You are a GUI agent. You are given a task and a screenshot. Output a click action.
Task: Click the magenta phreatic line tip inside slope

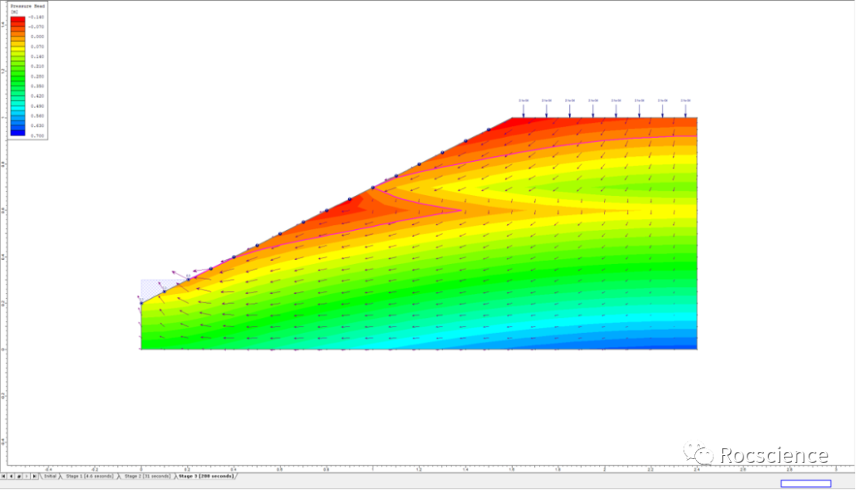point(461,210)
